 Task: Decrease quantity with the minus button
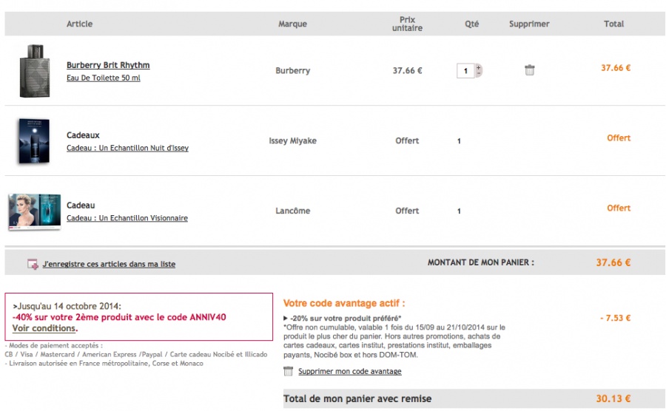[x=479, y=74]
